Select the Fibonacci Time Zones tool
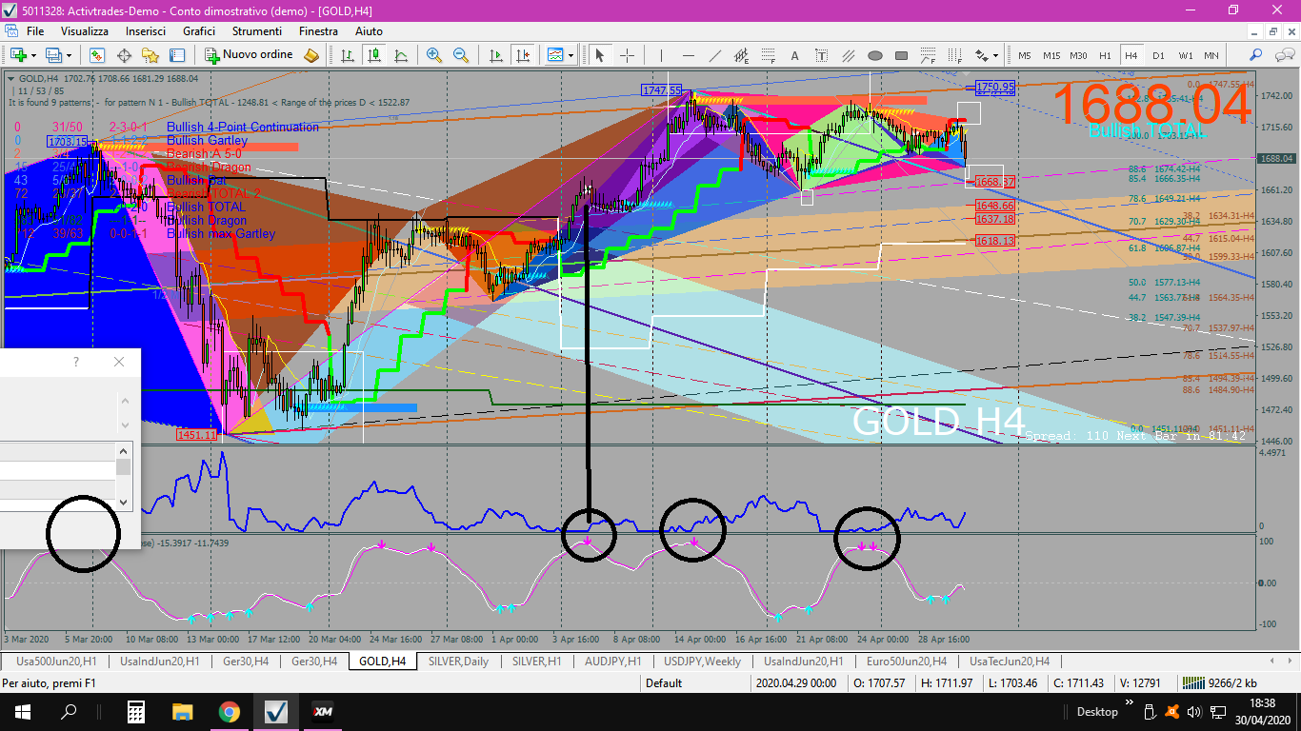 [955, 55]
